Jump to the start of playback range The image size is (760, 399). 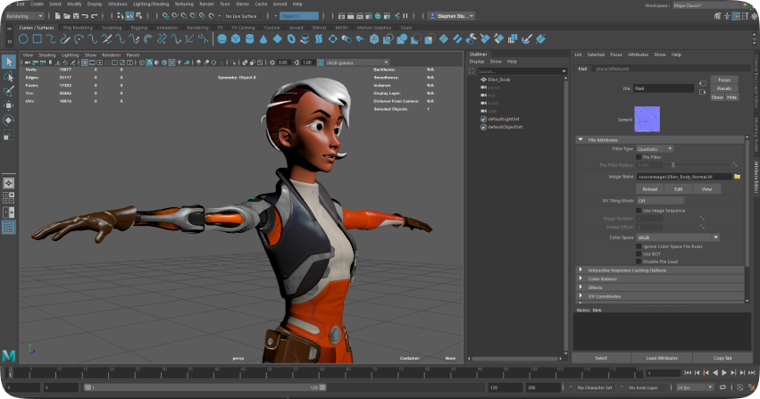click(688, 373)
